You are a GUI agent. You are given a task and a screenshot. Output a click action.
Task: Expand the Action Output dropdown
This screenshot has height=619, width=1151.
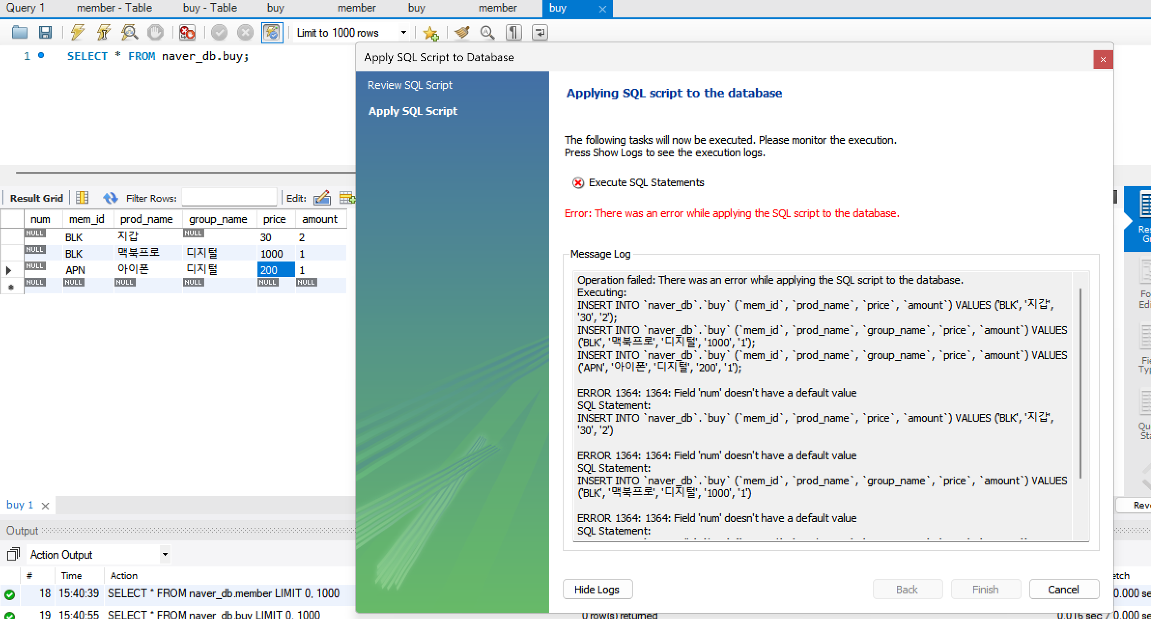[x=165, y=554]
